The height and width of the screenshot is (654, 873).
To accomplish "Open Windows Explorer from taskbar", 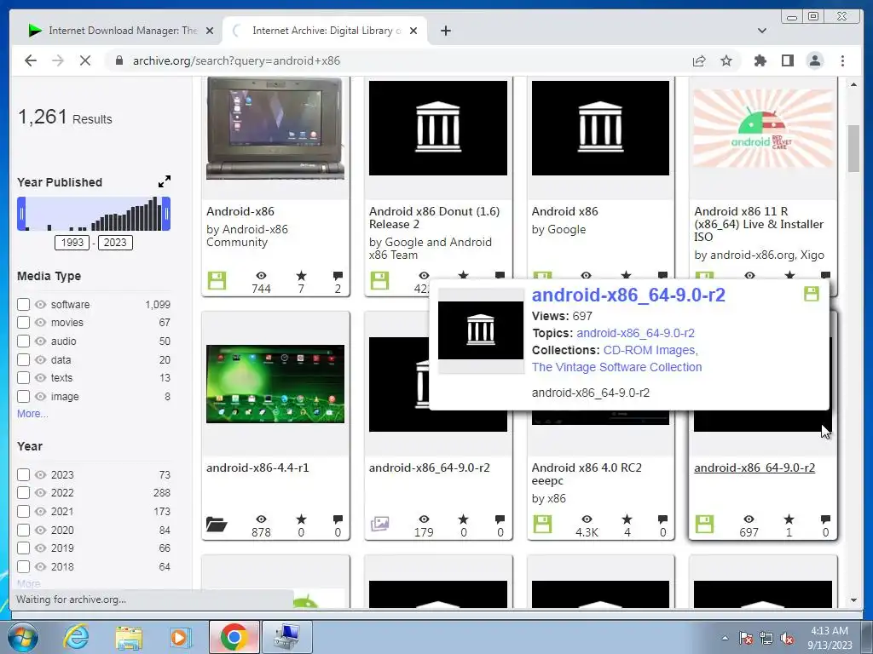I will tap(129, 637).
